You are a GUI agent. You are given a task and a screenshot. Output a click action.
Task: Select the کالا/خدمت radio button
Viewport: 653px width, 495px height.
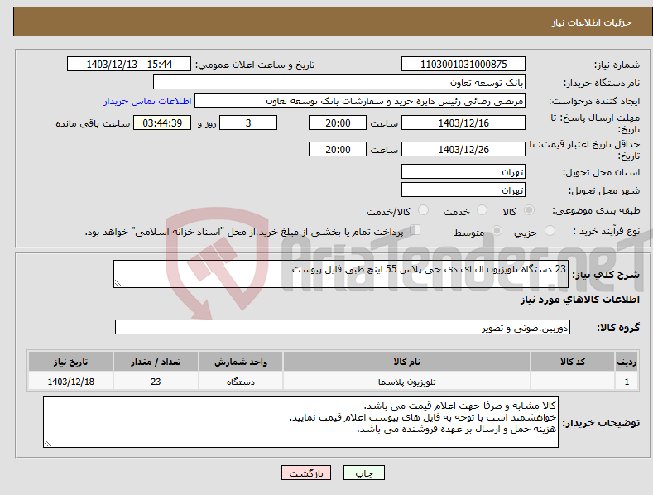coord(423,210)
